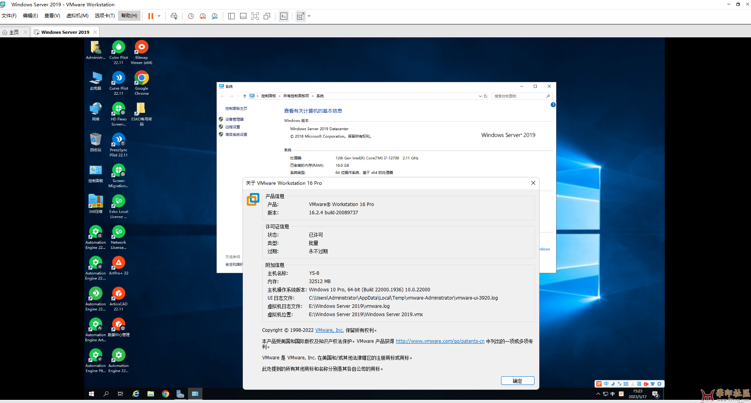The image size is (751, 403).
Task: Open the notification center in guest taskbar
Action: (656, 394)
